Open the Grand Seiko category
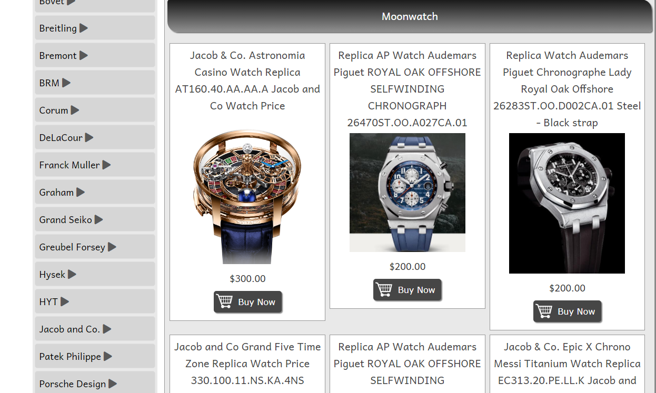This screenshot has width=656, height=393. [x=95, y=219]
